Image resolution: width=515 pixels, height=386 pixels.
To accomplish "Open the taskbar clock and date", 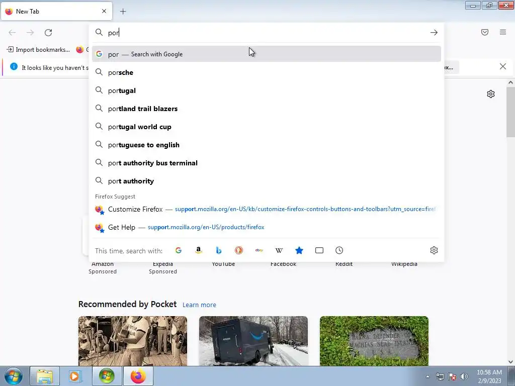I will pyautogui.click(x=489, y=376).
